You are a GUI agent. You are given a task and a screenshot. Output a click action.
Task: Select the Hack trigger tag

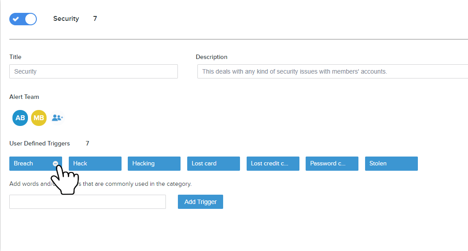click(x=95, y=164)
